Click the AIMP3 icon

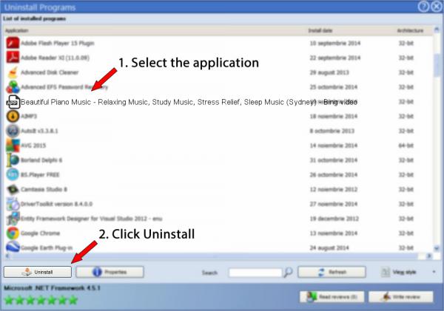click(x=13, y=116)
